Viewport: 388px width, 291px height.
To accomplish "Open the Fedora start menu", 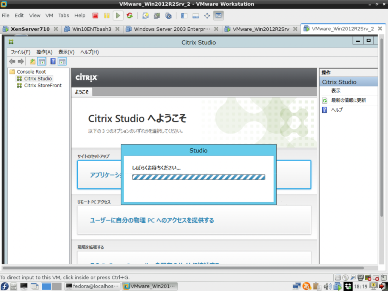I will [x=5, y=286].
